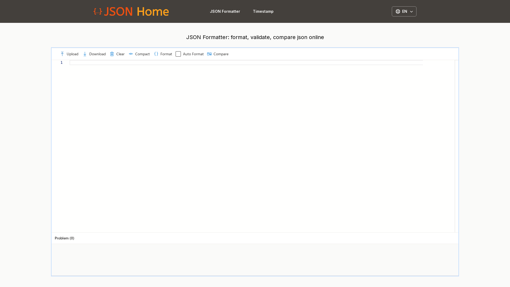Click the Compare side-by-side icon
Viewport: 510px width, 287px height.
(x=209, y=54)
